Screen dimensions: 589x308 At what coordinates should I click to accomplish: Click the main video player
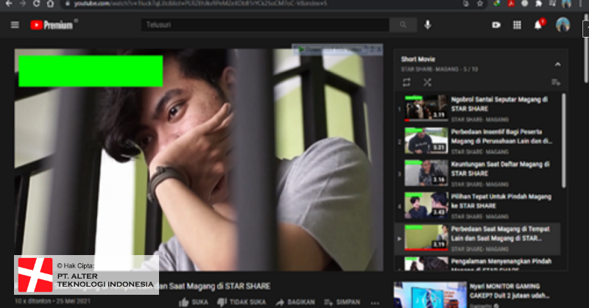pos(199,160)
